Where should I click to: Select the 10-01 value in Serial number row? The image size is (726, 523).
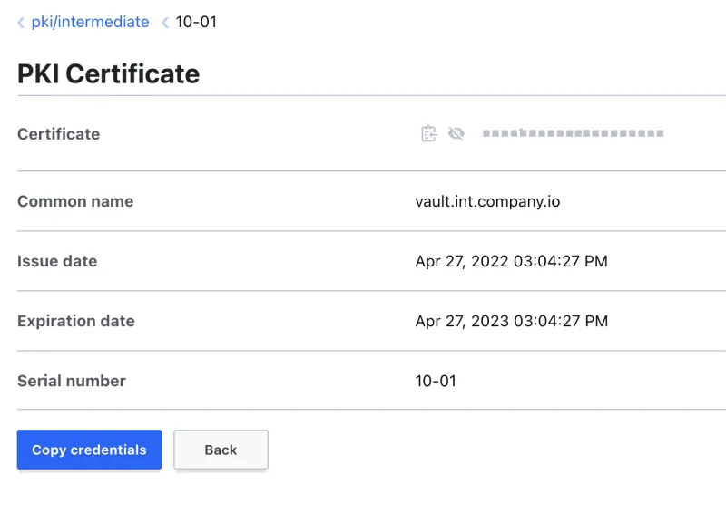[436, 381]
